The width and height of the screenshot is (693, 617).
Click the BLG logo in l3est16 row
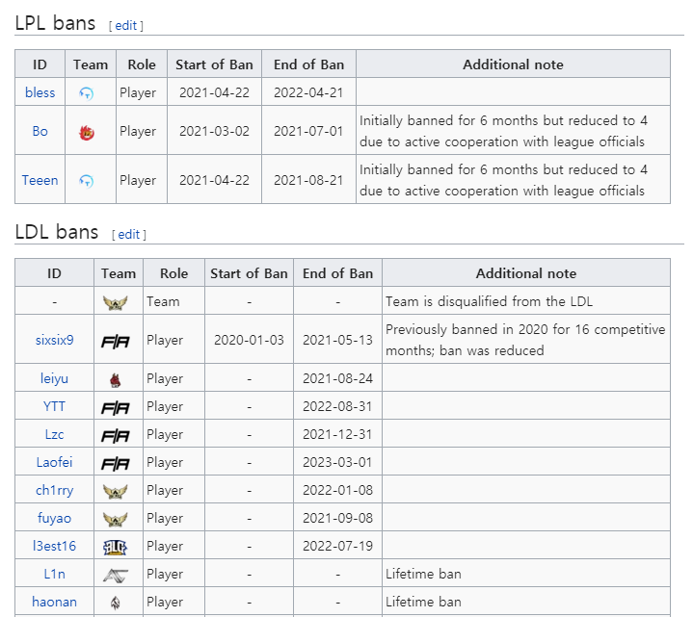tap(115, 548)
